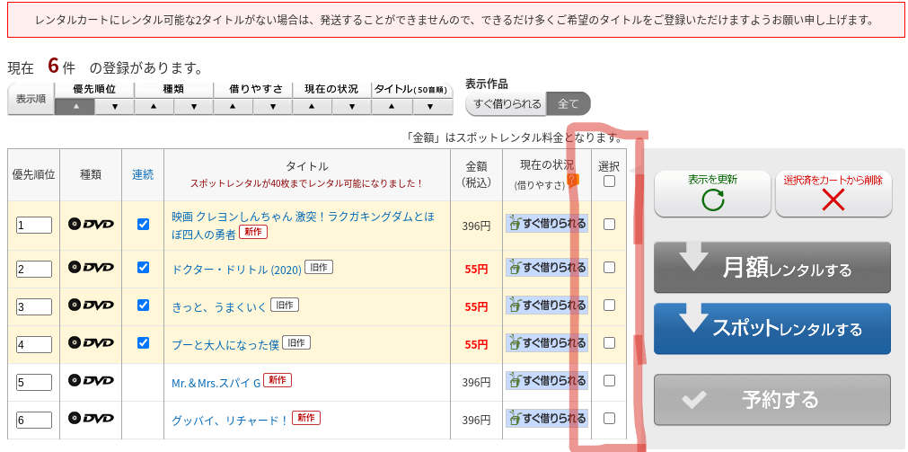Sort by 借りやすさ ascending arrow
908x452 pixels.
(x=233, y=107)
